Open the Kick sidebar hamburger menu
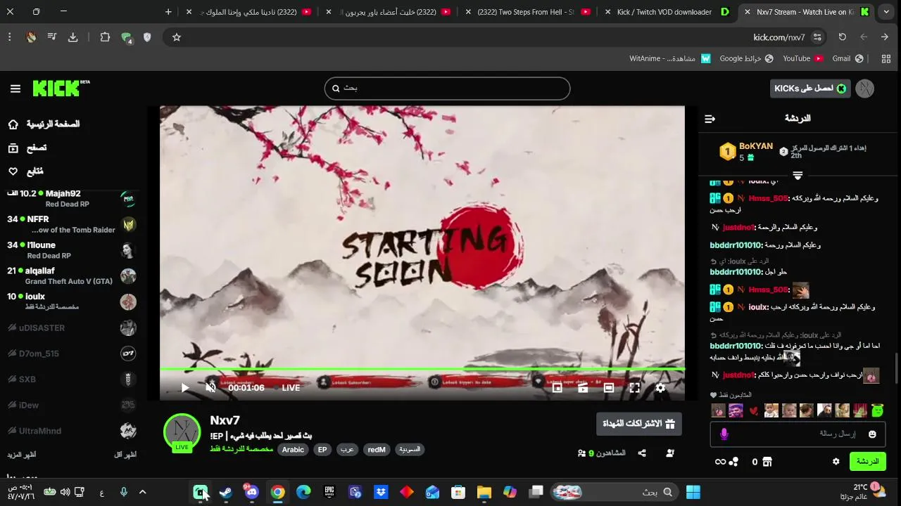 15,89
